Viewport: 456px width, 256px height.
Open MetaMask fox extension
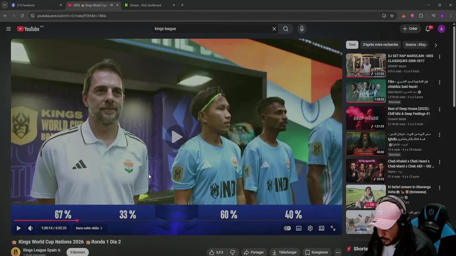[404, 16]
